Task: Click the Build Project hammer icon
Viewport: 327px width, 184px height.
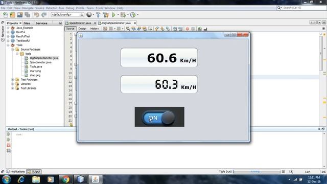Action: (98, 15)
